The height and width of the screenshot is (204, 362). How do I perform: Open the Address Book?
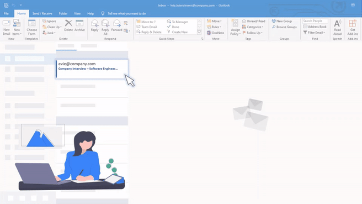(x=315, y=27)
